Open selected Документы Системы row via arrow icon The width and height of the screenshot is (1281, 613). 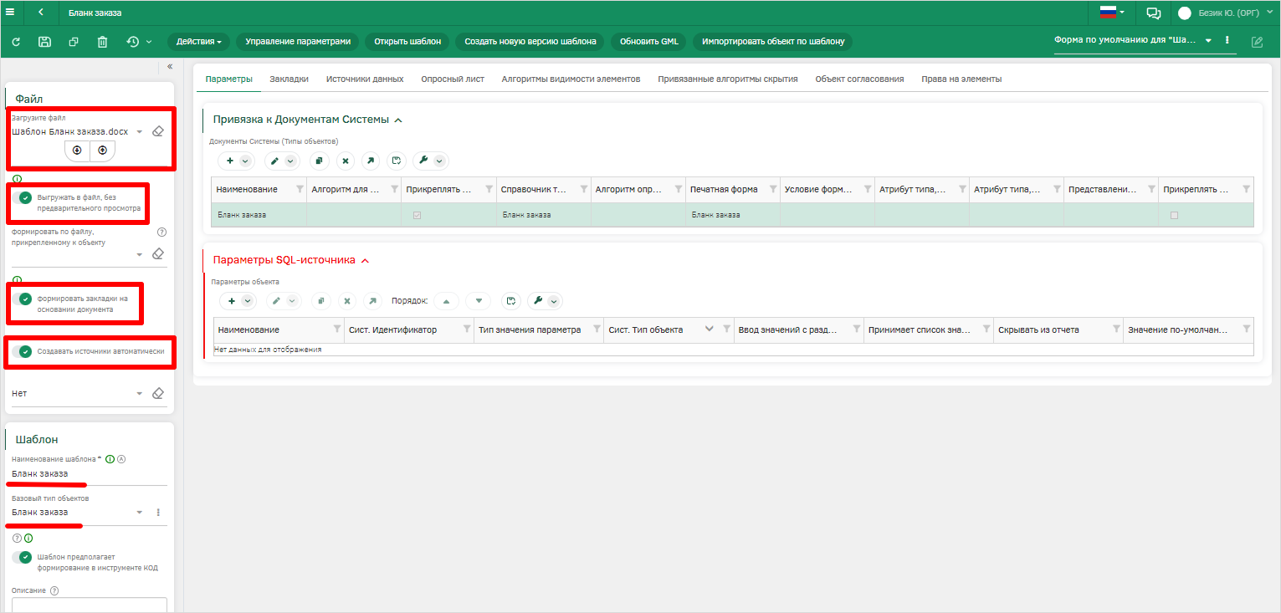(x=371, y=161)
